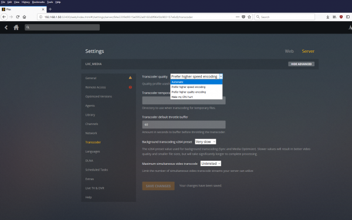Click the red shield extension icon
The width and height of the screenshot is (352, 220).
coord(341,17)
